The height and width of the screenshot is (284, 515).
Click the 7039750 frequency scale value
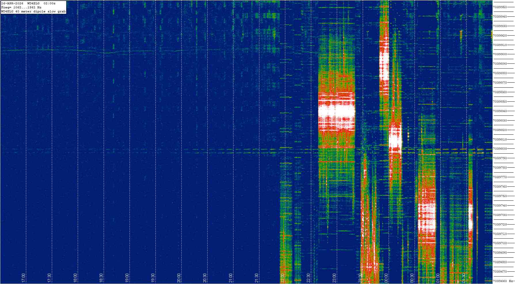point(500,196)
